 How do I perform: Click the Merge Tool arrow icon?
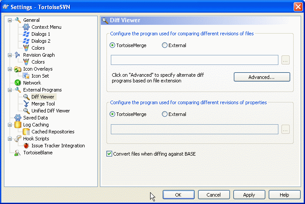[26, 104]
